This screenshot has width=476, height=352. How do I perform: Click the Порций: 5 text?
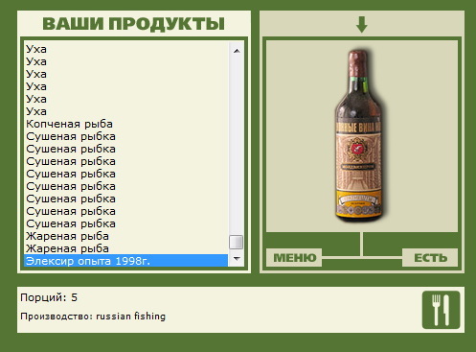49,297
